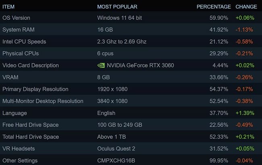Open Free Hard Drive Space details
Viewport: 262px width, 165px height.
[131, 125]
